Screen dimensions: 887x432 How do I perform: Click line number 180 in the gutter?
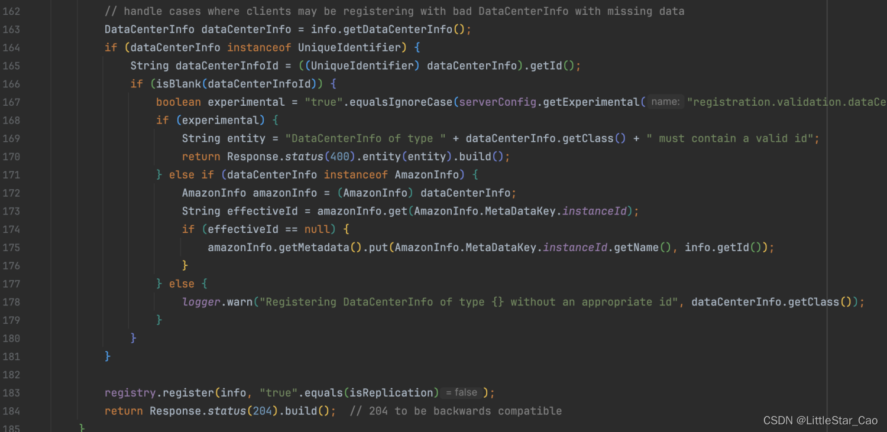pos(11,339)
